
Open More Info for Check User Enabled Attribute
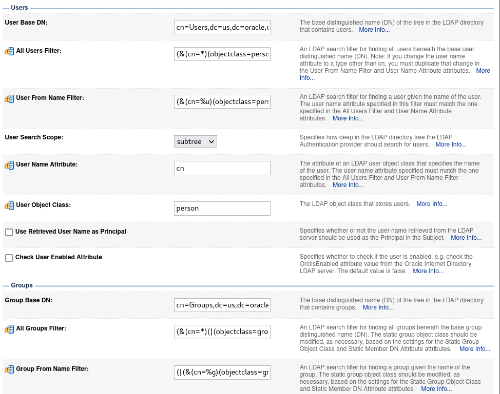[x=428, y=271]
